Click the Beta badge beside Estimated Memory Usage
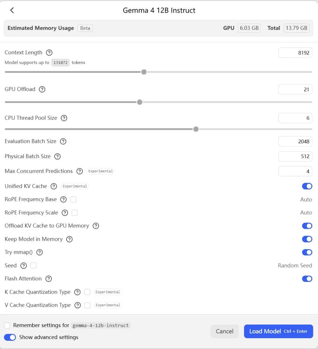This screenshot has width=318, height=349. (85, 28)
